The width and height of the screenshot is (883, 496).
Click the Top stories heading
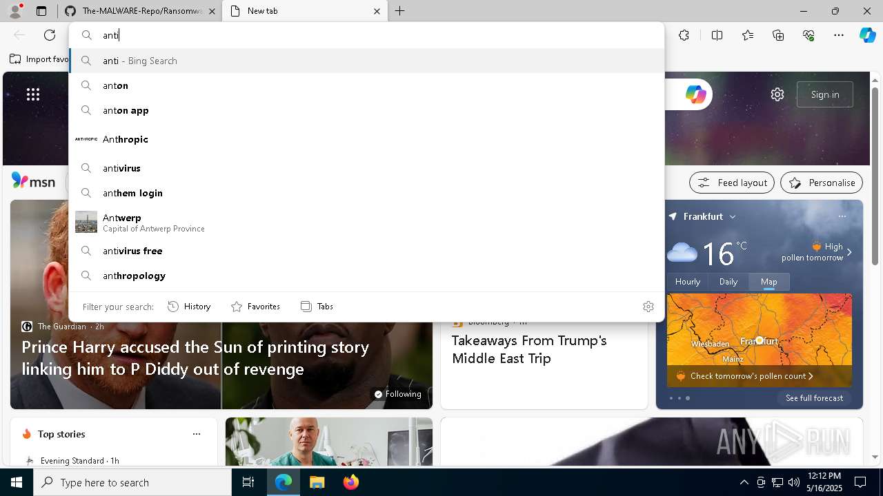[61, 434]
